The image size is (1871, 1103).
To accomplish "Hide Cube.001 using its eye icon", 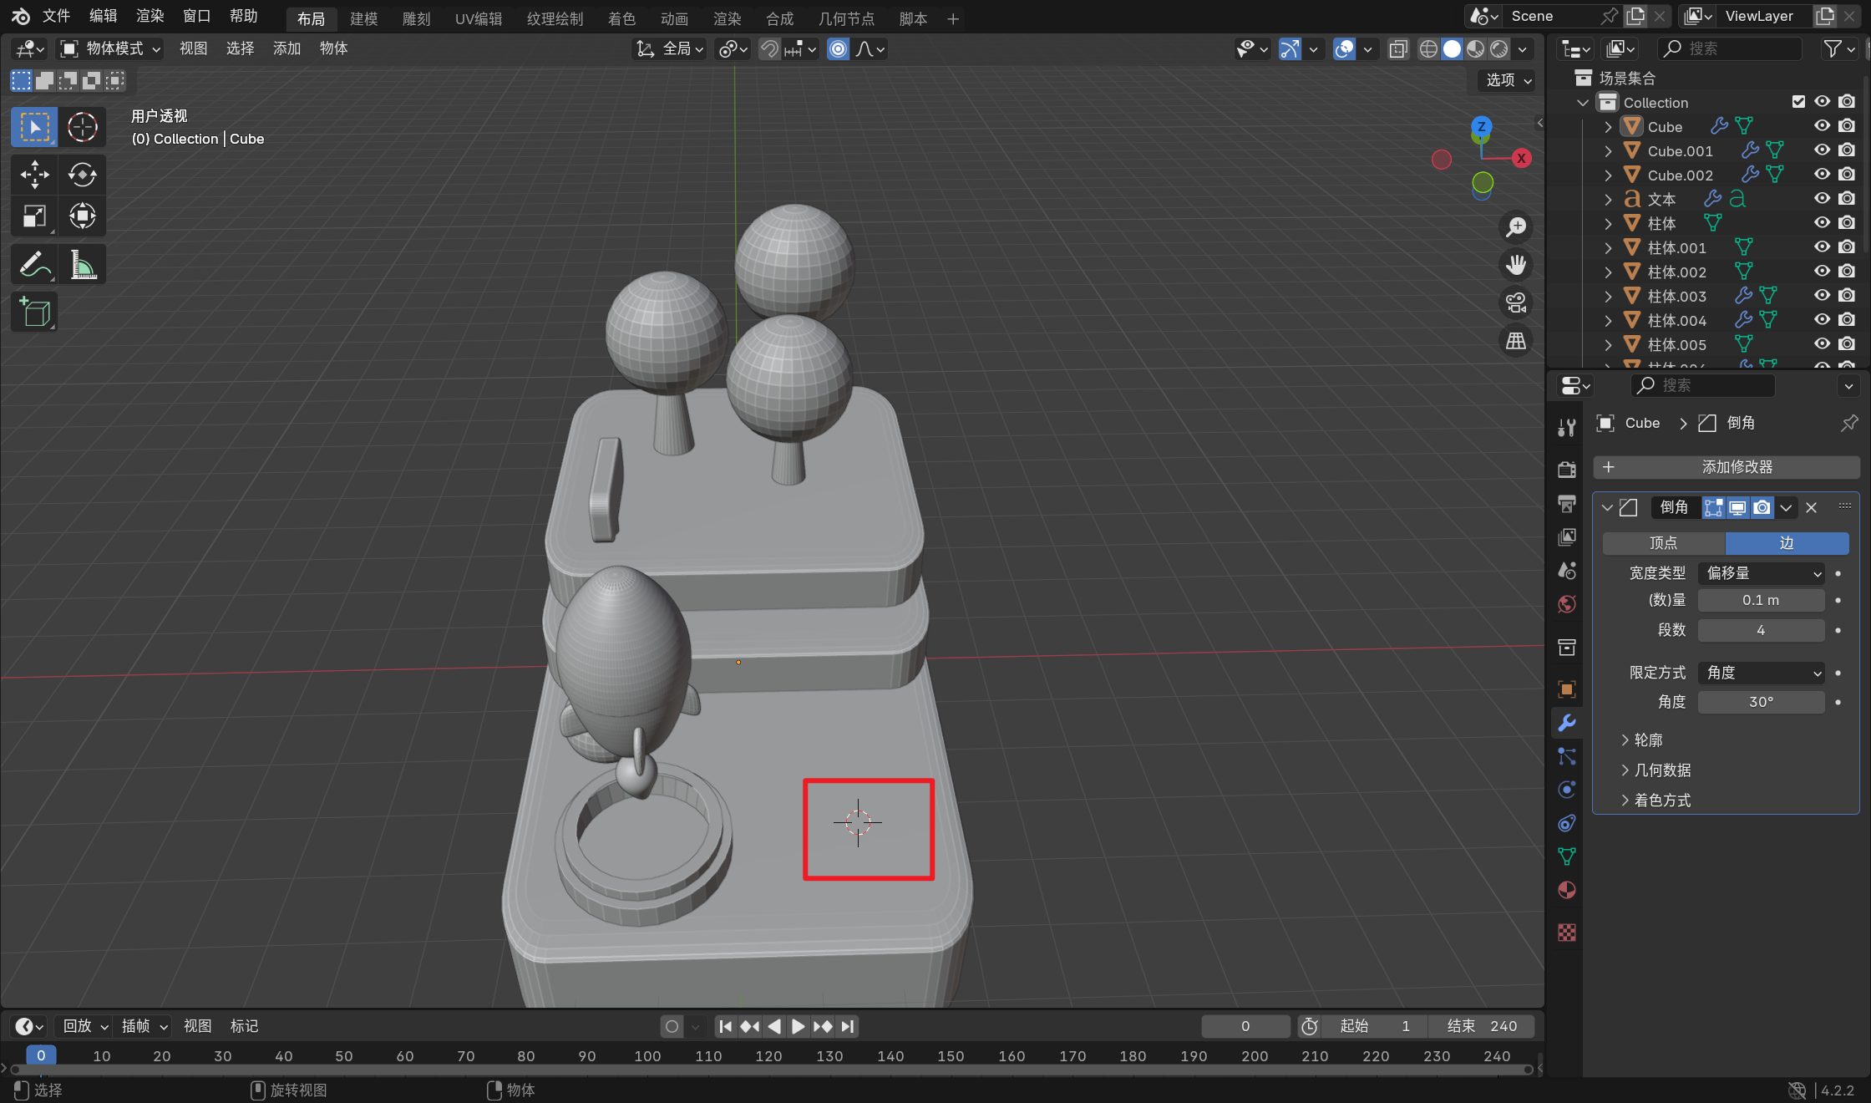I will (x=1822, y=150).
